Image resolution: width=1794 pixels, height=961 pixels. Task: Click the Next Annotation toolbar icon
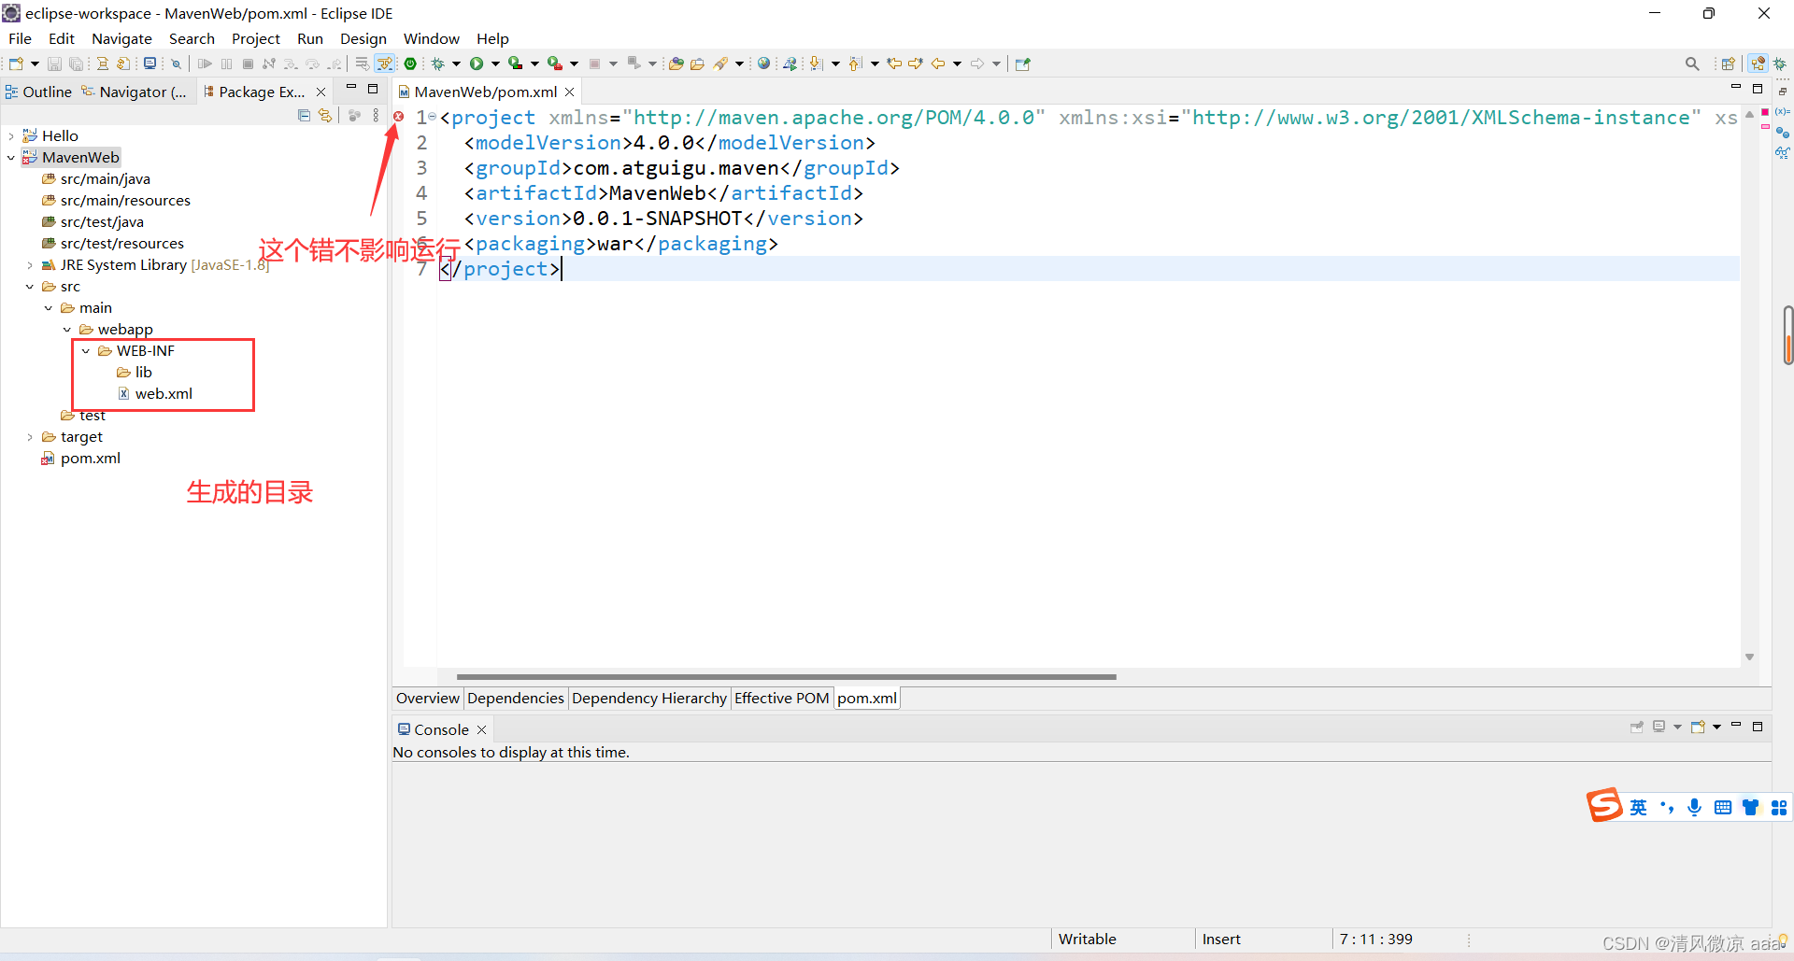(x=816, y=64)
